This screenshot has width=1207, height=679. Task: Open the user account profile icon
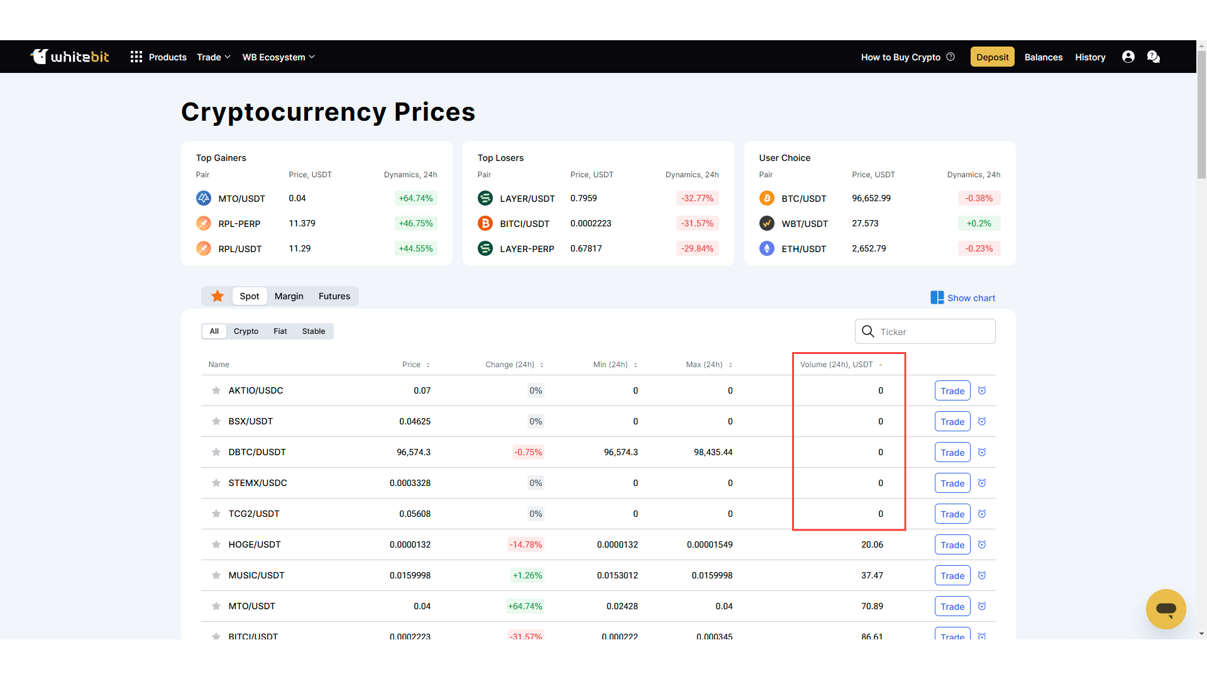1128,57
